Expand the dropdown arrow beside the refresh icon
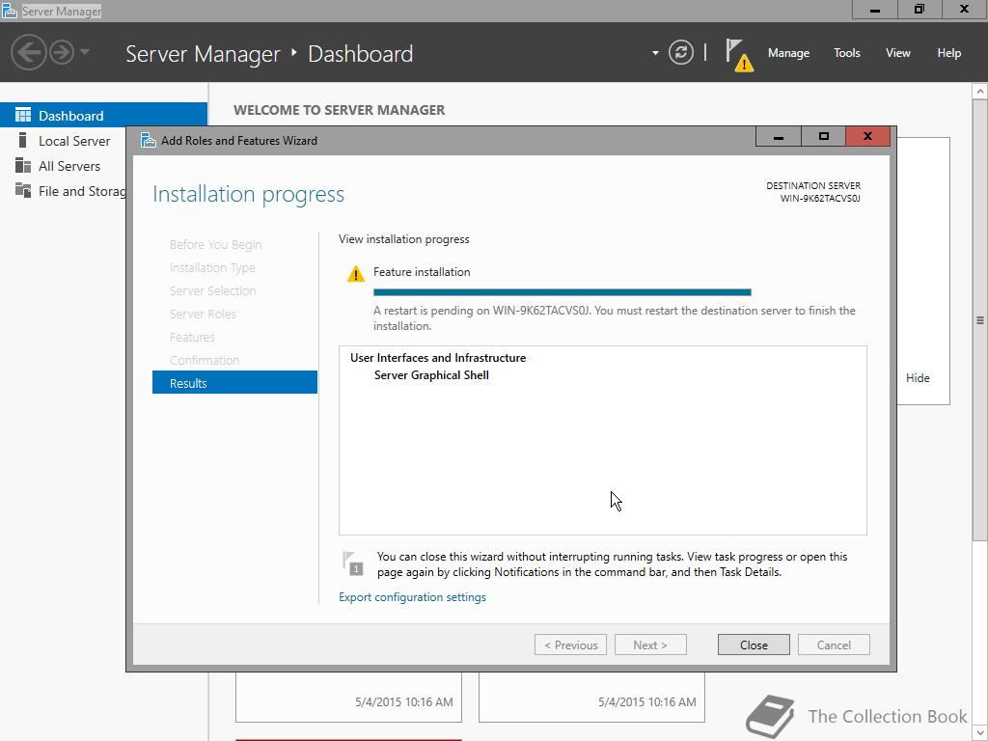The width and height of the screenshot is (988, 741). pos(655,53)
